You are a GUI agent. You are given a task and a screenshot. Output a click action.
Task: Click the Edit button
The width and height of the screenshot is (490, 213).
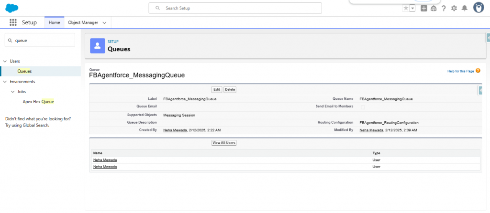pos(217,89)
